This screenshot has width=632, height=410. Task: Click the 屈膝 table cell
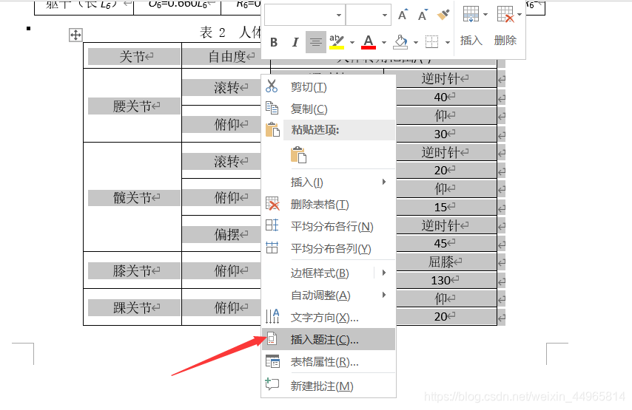point(446,262)
